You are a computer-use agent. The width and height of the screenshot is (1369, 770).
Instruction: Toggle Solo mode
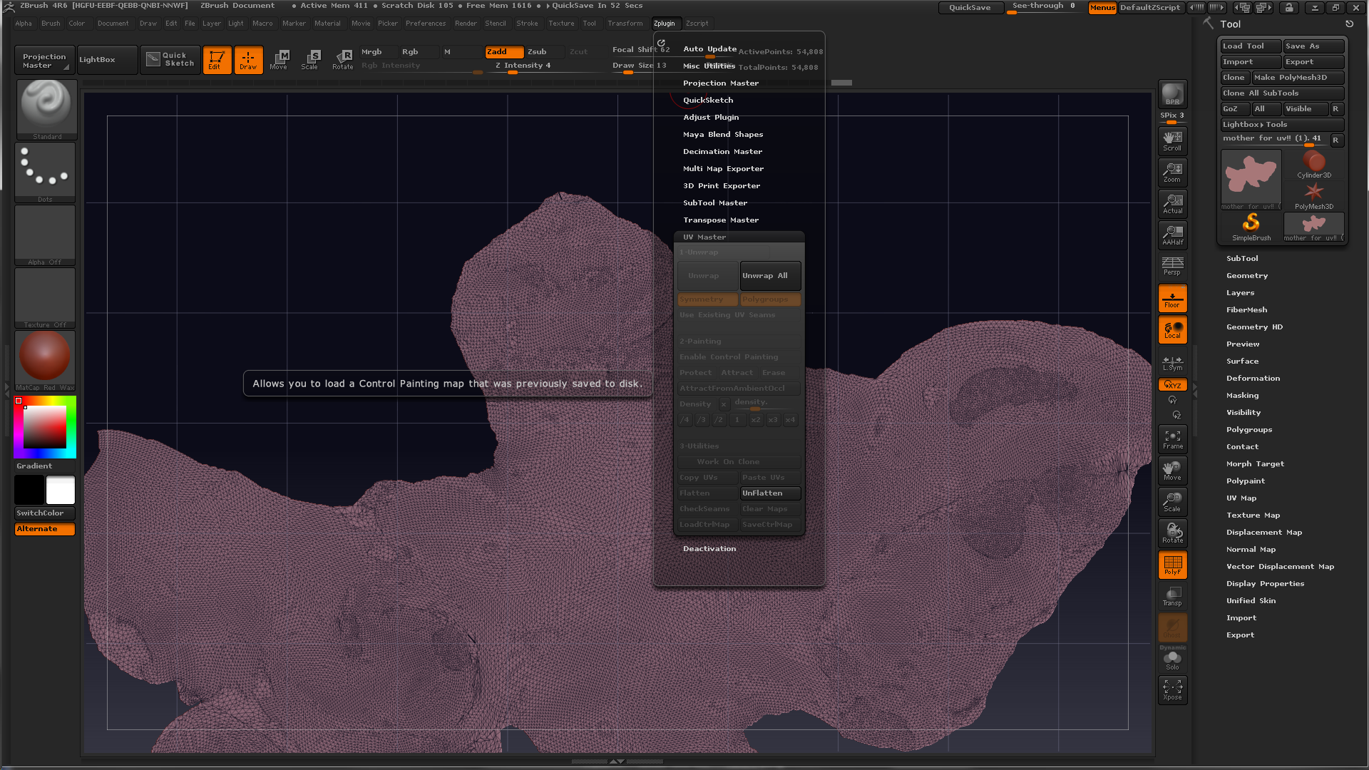[x=1172, y=660]
